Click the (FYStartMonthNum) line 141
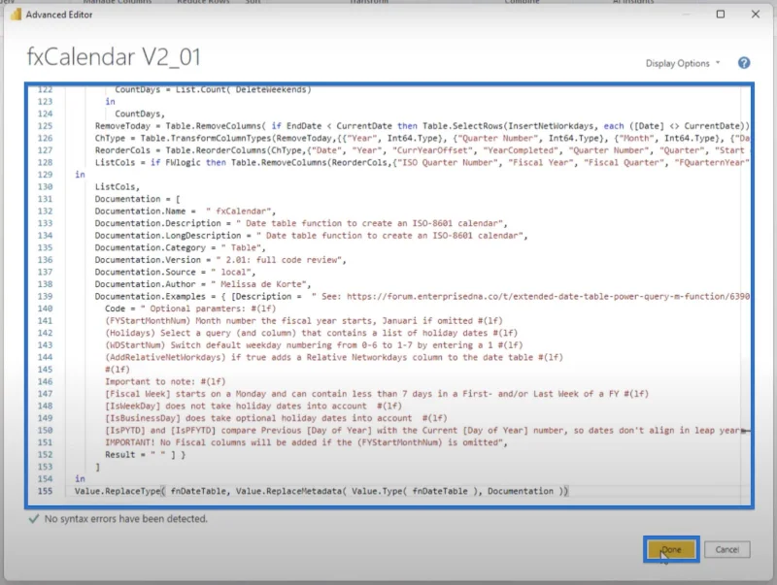The image size is (777, 585). 303,321
